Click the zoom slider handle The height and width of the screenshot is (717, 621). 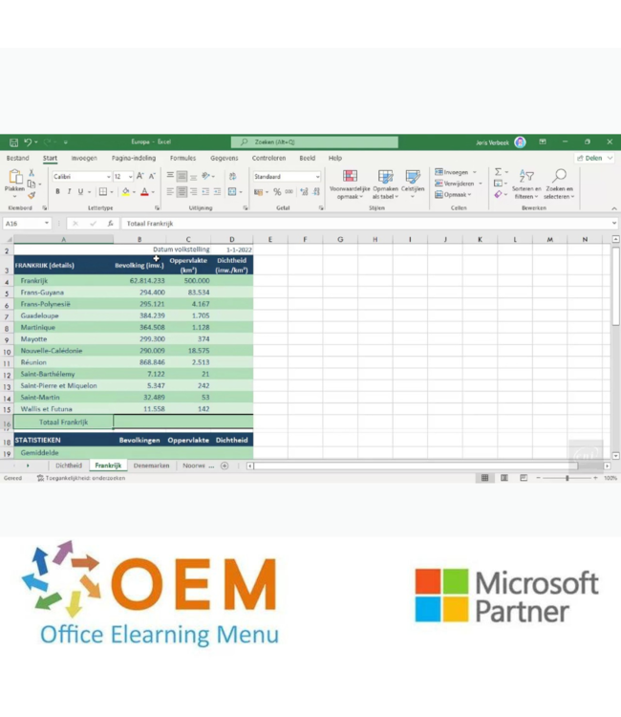coord(567,478)
